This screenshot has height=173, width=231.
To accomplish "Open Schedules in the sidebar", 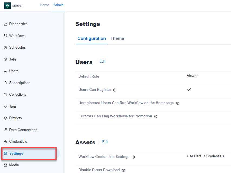I will [x=17, y=48].
